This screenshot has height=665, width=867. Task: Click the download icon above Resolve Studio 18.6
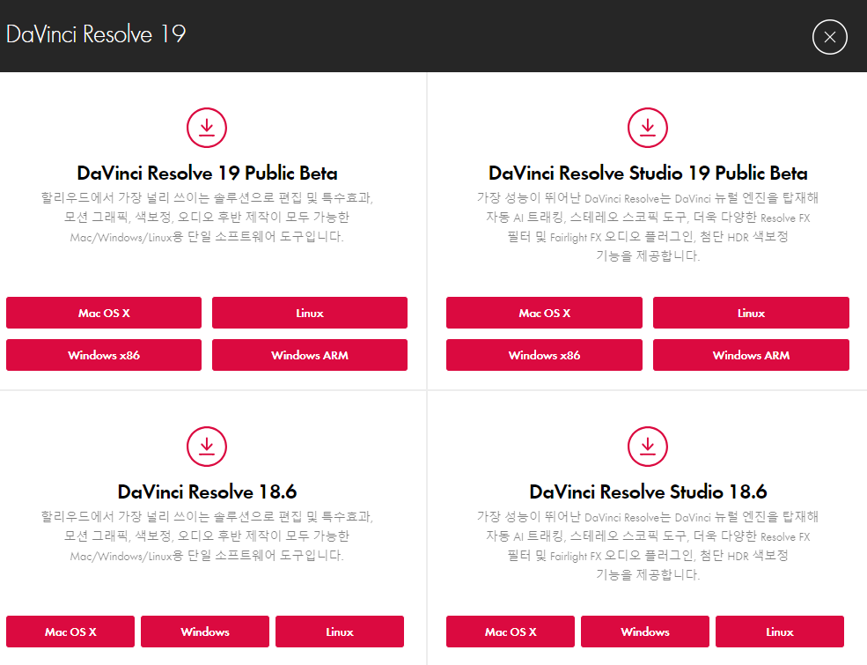(648, 447)
